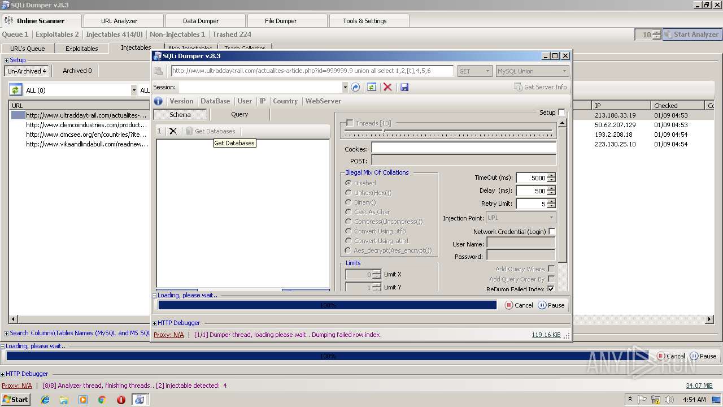
Task: Expand the Setup section in main window
Action: pyautogui.click(x=7, y=60)
